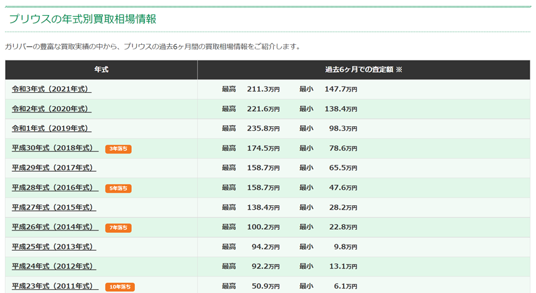Click the 平成28年式（2016年式） link
Viewport: 536px width, 293px height.
coord(54,188)
